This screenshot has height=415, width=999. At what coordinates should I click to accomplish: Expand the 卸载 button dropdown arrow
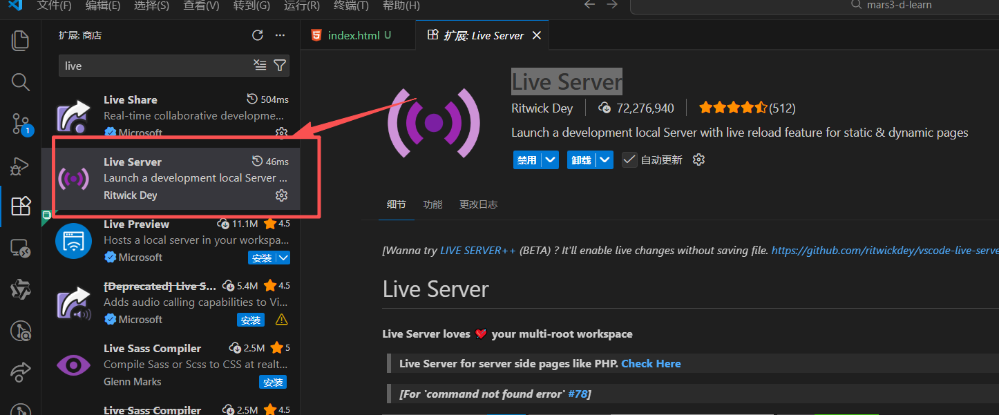point(605,160)
